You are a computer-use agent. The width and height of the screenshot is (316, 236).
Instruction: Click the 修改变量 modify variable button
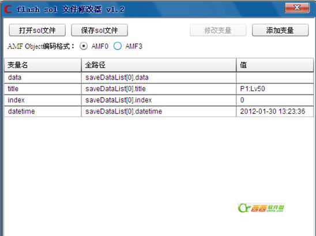click(218, 30)
